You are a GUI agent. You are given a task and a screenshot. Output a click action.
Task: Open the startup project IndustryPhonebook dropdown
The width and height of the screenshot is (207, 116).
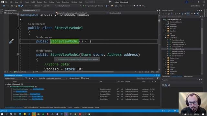click(69, 6)
